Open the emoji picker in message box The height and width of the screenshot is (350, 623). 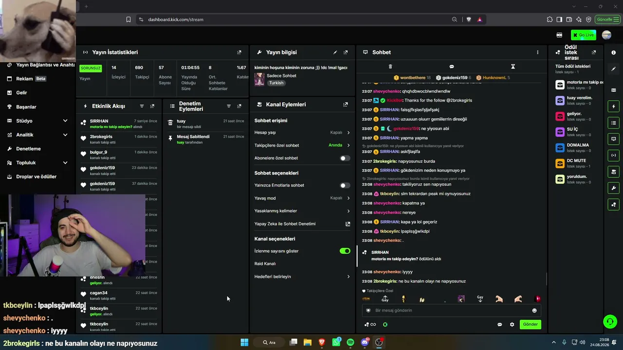point(534,310)
